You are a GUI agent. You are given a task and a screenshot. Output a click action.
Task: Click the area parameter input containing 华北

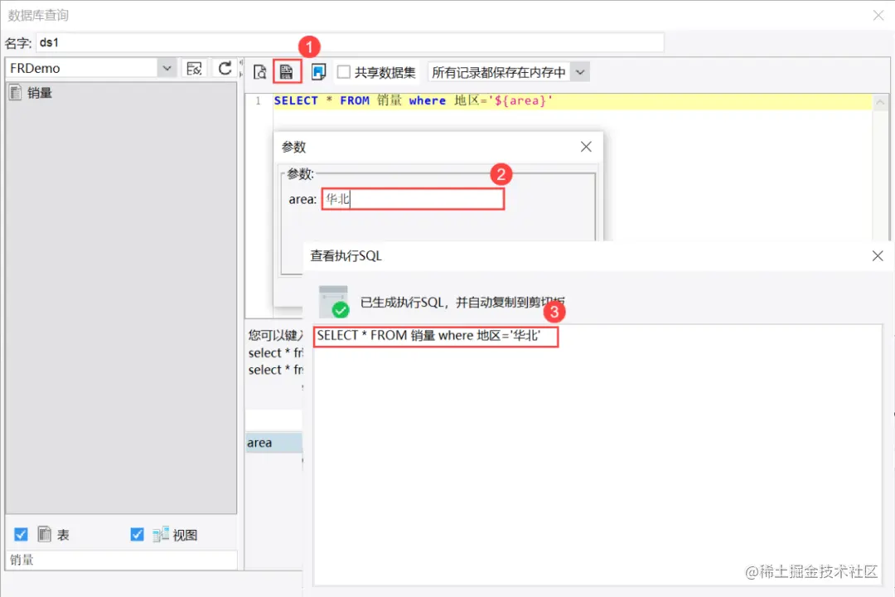pos(412,198)
